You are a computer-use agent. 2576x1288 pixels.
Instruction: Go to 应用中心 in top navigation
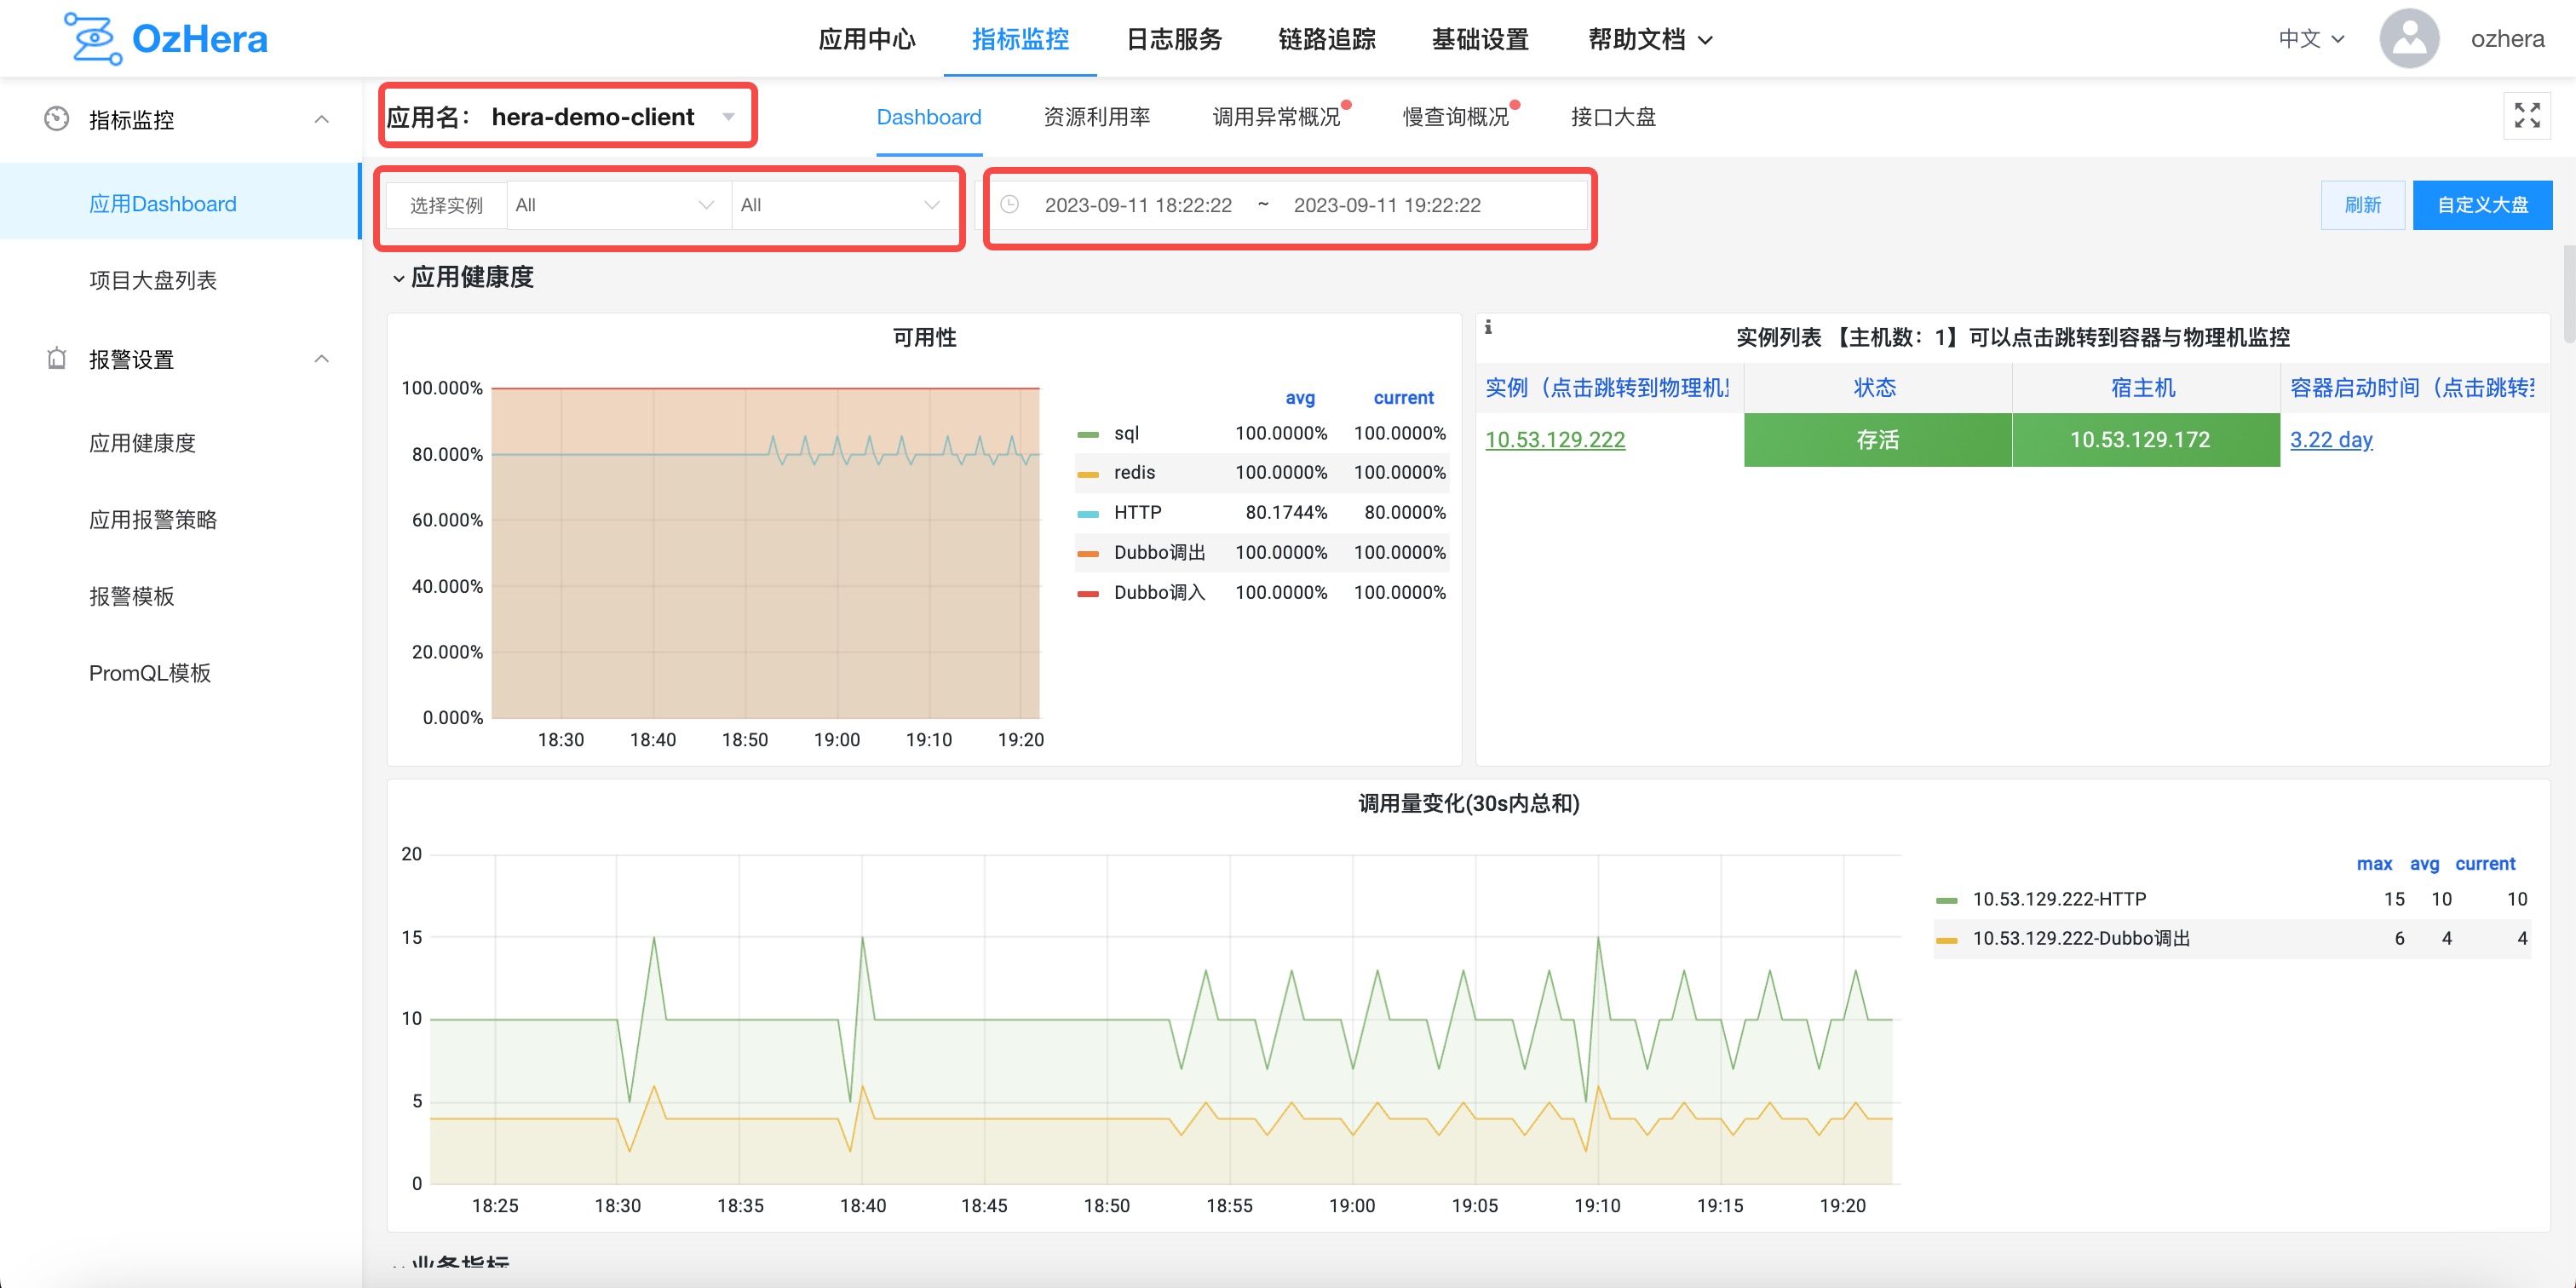pos(867,39)
